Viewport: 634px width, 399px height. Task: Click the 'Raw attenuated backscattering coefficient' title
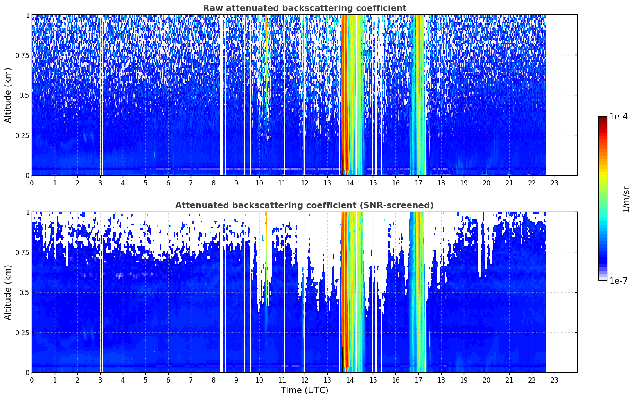pos(304,8)
